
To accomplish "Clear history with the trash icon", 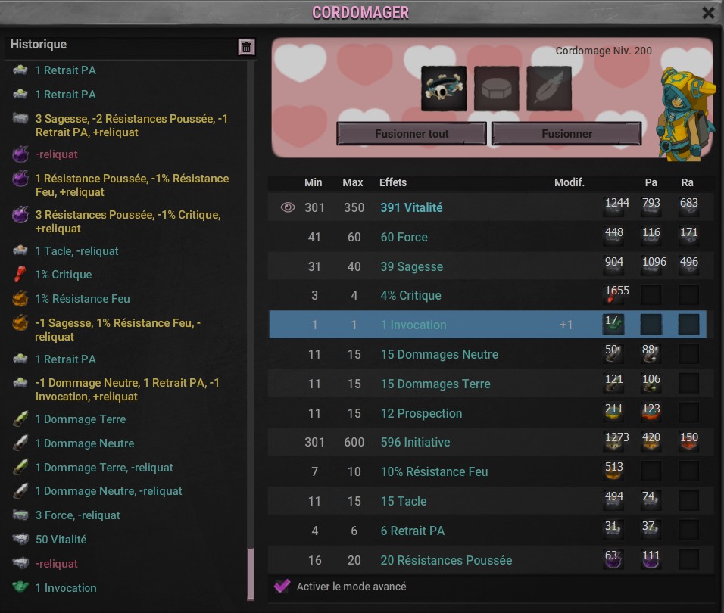I will pyautogui.click(x=246, y=47).
